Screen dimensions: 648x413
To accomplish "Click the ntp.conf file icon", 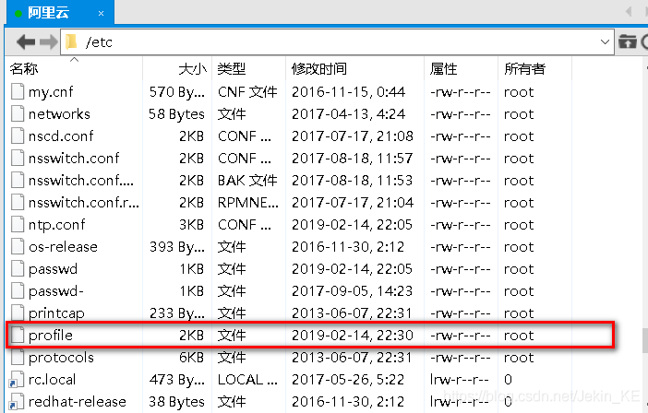I will (18, 224).
